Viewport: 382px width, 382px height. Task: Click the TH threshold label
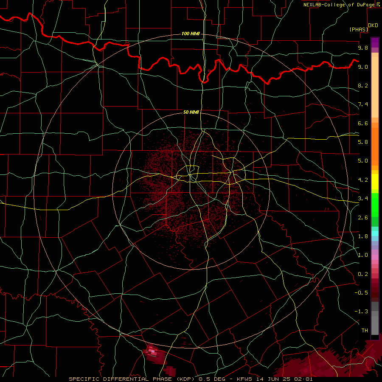pyautogui.click(x=365, y=331)
